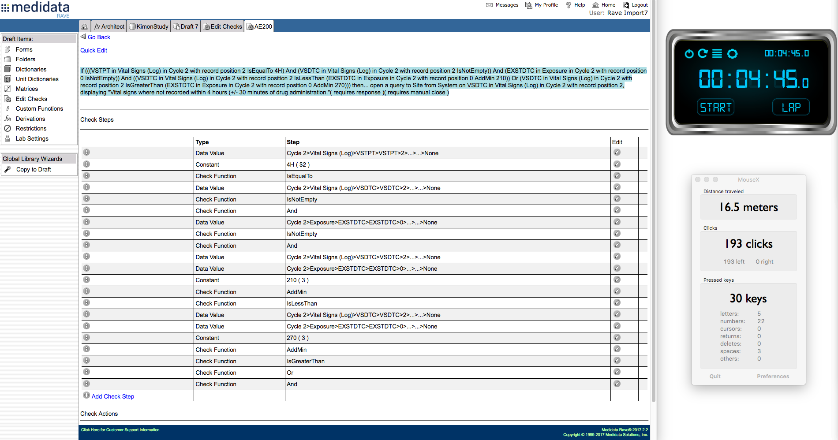Launch Copy to Draft wizard
Image resolution: width=838 pixels, height=440 pixels.
point(34,169)
